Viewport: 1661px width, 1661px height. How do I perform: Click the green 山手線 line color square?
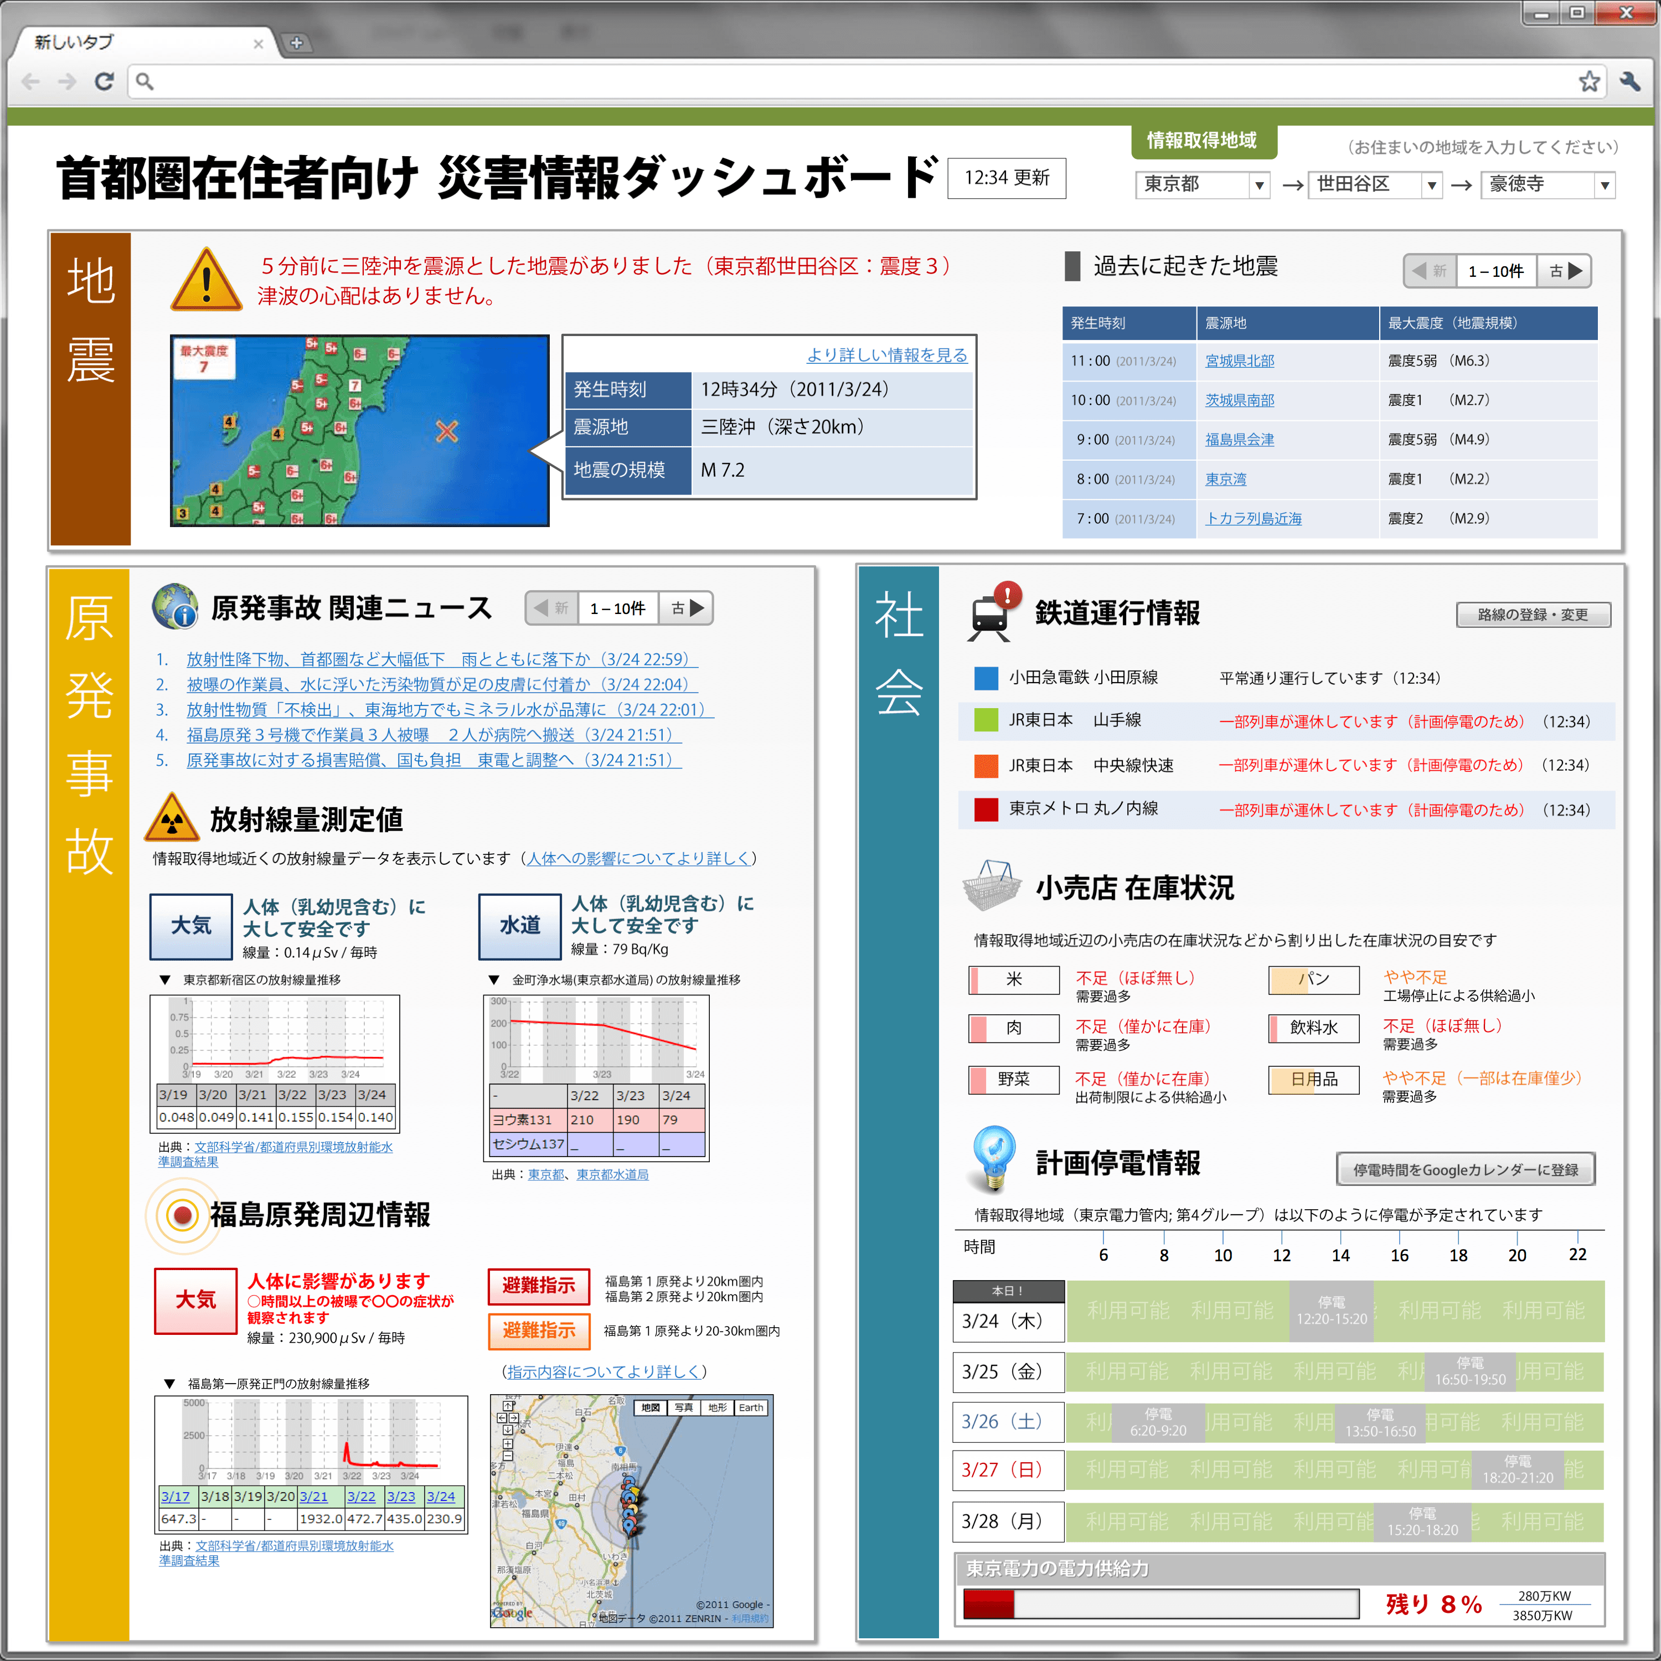(x=986, y=720)
